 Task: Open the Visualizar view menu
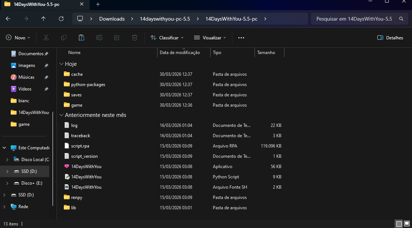pyautogui.click(x=210, y=38)
